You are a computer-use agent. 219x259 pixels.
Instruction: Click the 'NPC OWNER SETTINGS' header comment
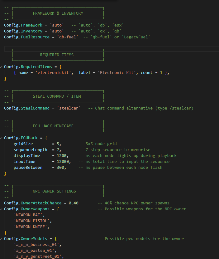[54, 191]
